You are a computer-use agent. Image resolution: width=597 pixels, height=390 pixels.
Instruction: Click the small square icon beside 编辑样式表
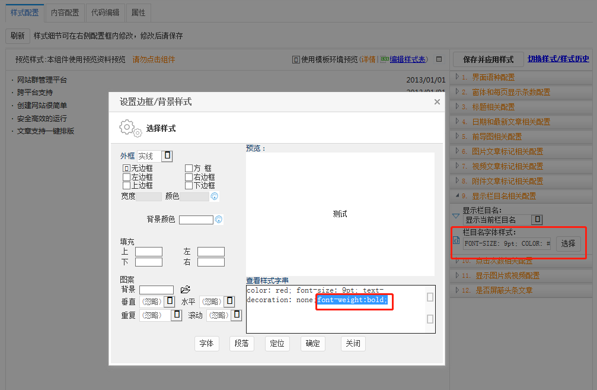click(x=439, y=59)
